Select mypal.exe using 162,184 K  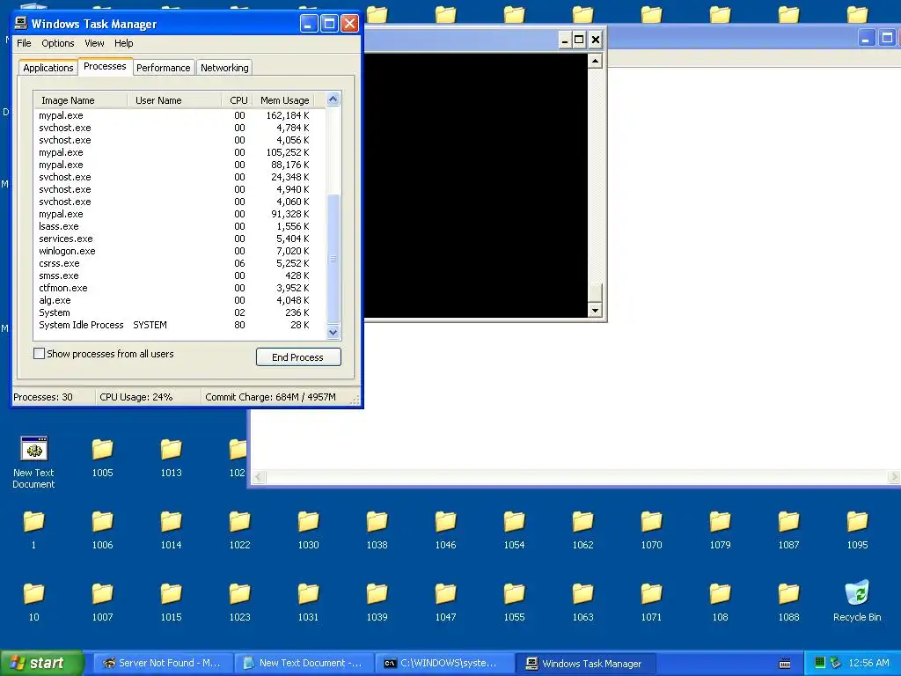179,115
